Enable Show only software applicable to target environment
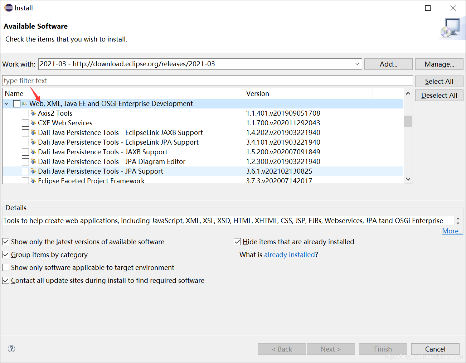 click(6, 268)
